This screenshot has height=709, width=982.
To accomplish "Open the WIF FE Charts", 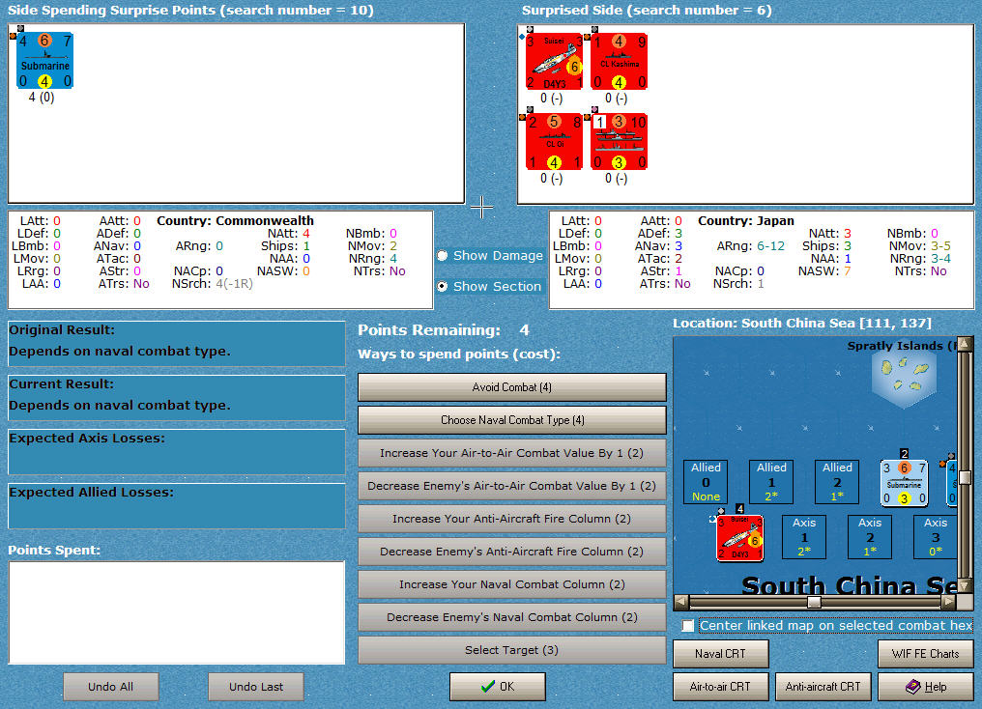I will tap(925, 654).
